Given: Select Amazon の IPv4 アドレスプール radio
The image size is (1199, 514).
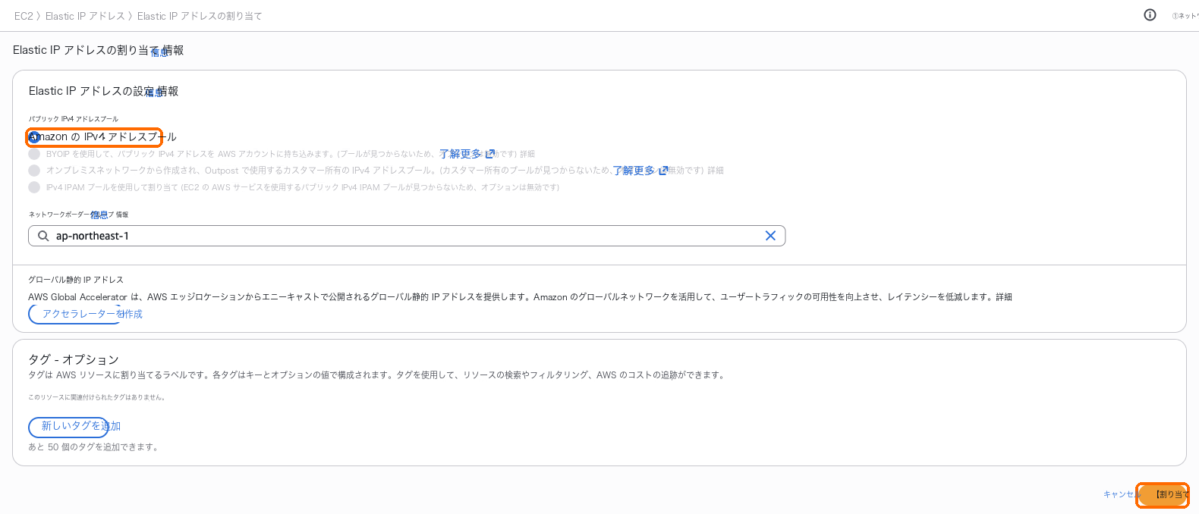Looking at the screenshot, I should pos(34,137).
